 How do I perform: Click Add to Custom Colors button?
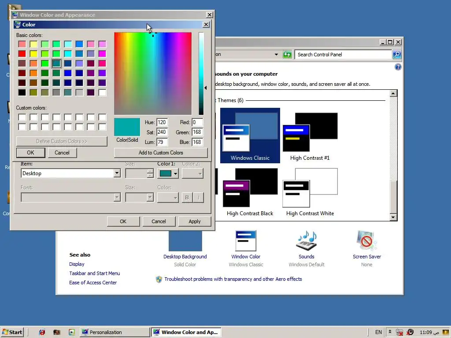(x=160, y=153)
